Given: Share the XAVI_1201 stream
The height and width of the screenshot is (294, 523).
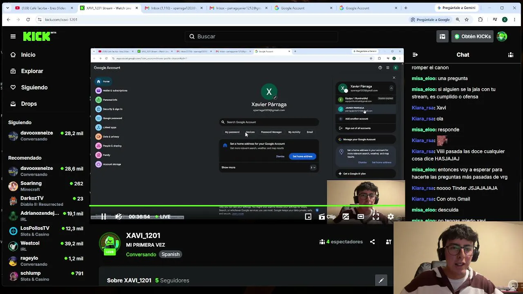Looking at the screenshot, I should coord(372,242).
